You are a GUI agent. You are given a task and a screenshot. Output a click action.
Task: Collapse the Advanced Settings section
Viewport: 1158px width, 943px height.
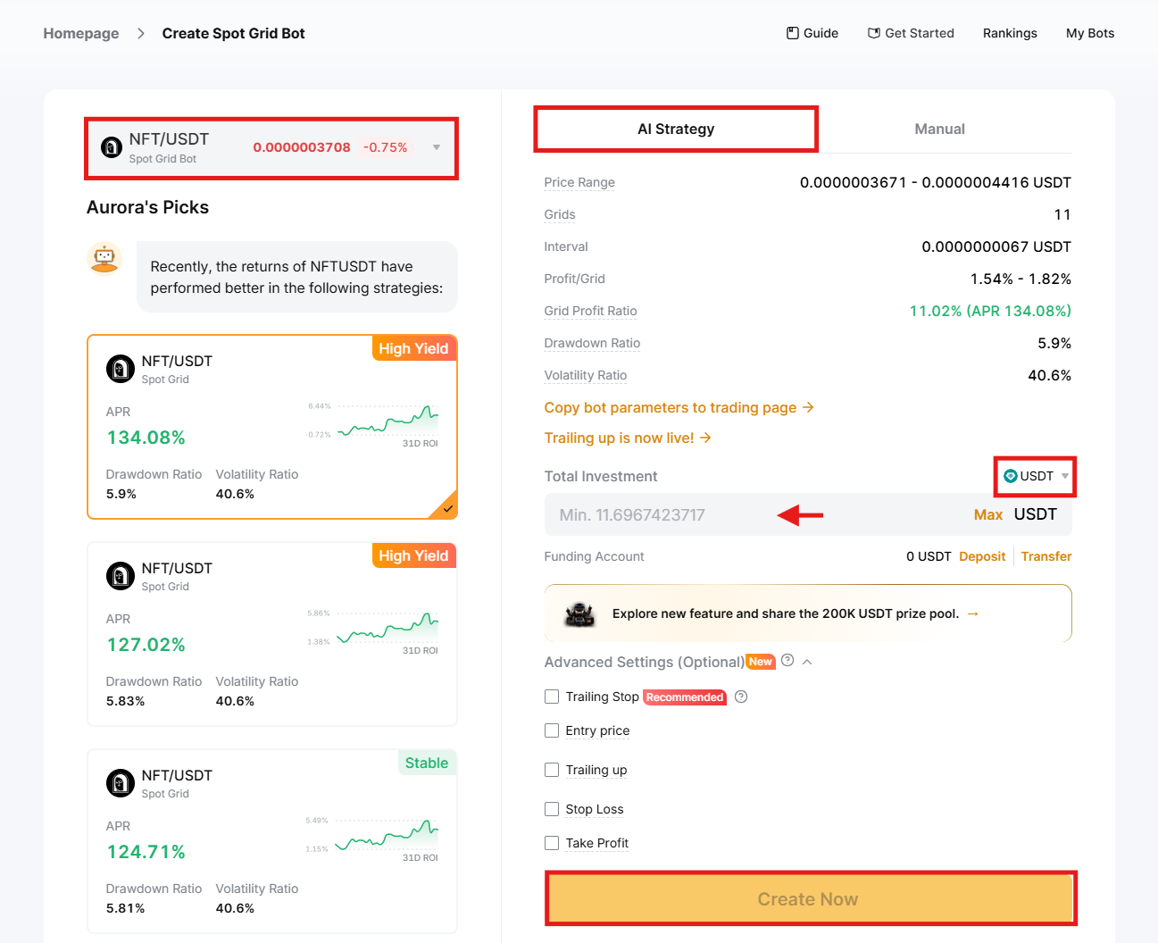(x=806, y=661)
